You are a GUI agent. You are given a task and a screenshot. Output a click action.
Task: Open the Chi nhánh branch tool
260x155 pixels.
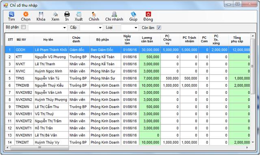tap(114, 14)
